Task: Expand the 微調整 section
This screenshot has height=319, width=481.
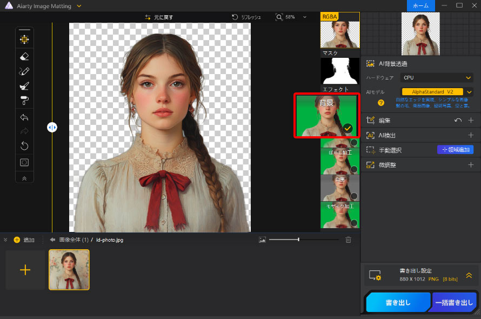Action: point(470,165)
